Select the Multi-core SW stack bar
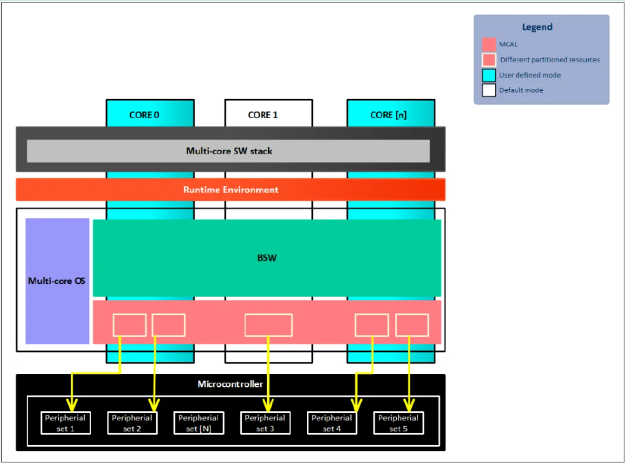Image resolution: width=625 pixels, height=463 pixels. tap(228, 151)
